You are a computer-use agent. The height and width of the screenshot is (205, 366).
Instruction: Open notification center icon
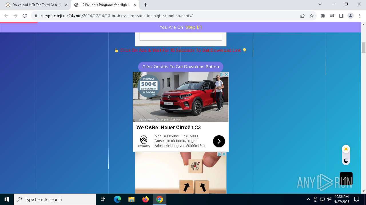357,199
